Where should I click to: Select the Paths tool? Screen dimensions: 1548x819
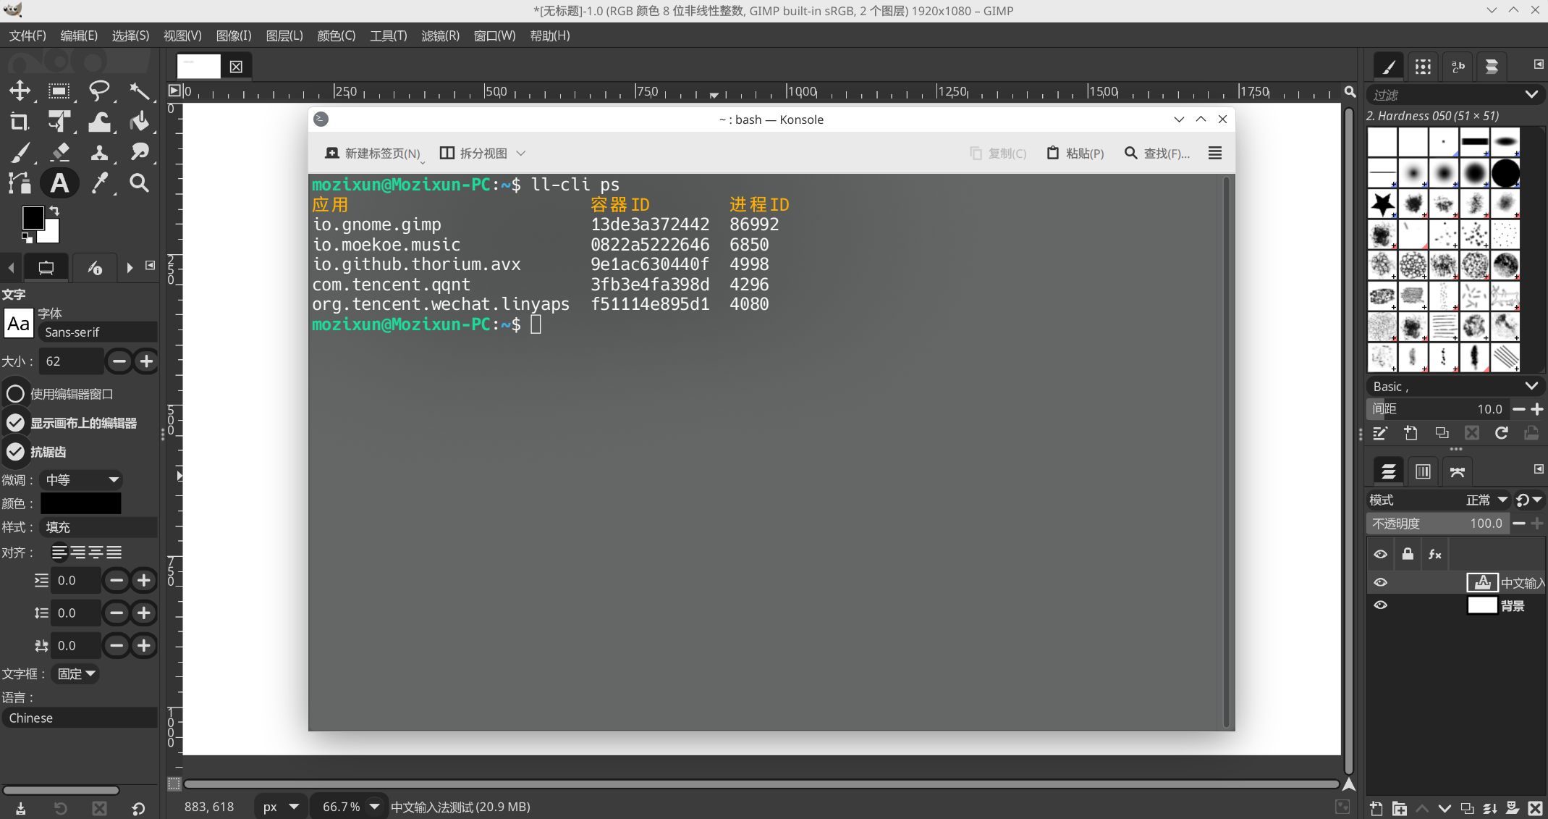20,183
